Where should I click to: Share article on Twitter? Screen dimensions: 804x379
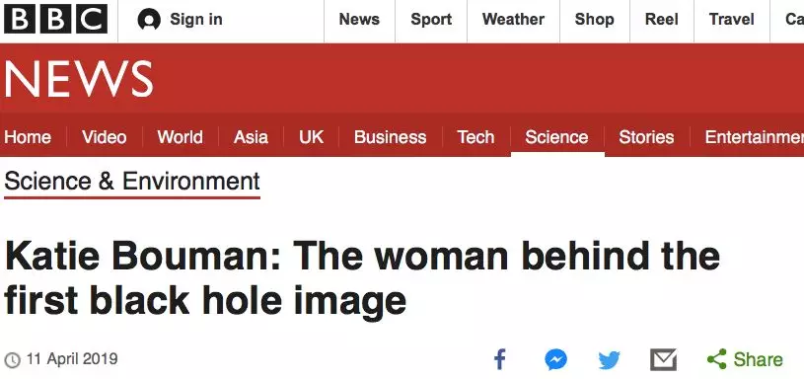609,360
